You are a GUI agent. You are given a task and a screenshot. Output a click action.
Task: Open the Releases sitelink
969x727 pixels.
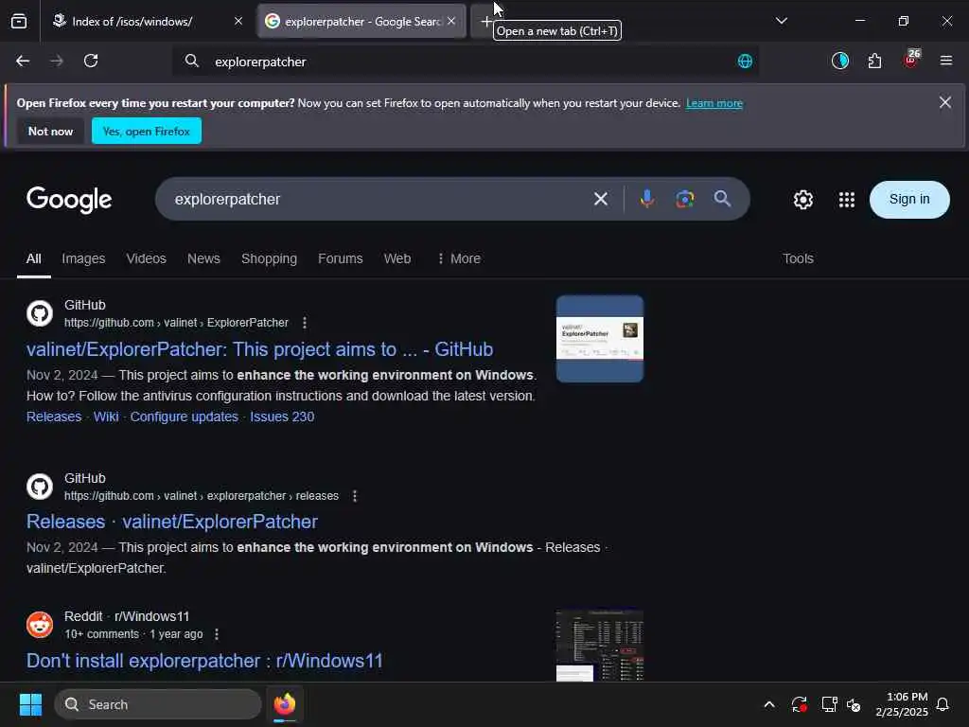point(54,417)
